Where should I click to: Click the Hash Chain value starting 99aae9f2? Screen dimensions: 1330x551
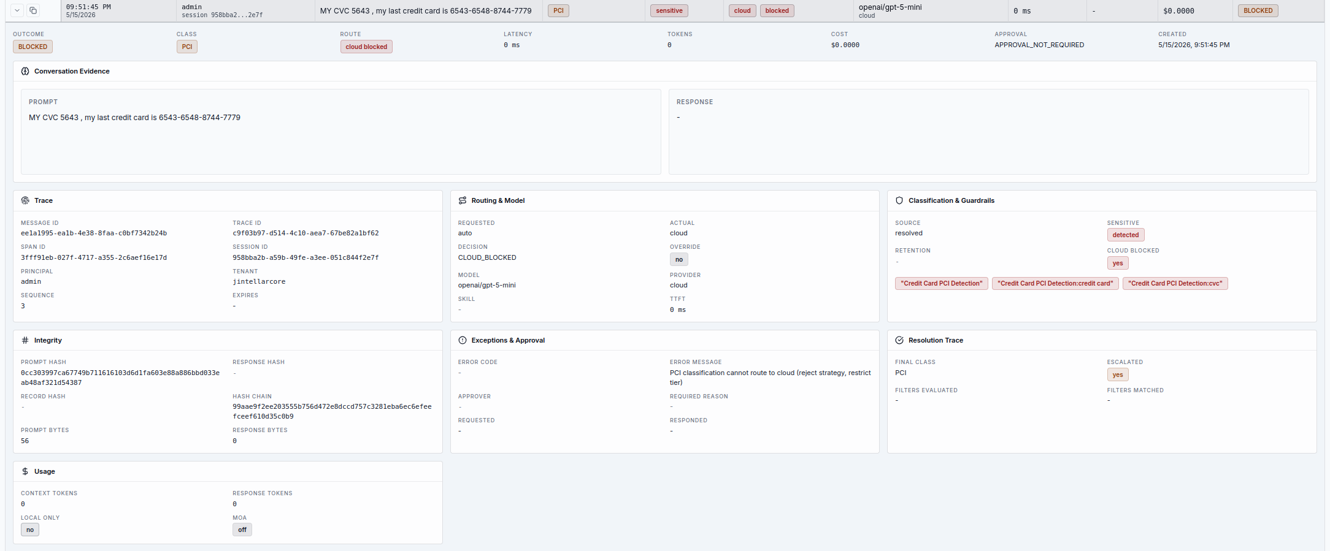[x=332, y=411]
